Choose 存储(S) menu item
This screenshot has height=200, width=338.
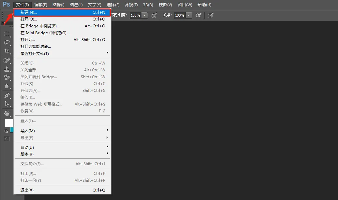pyautogui.click(x=63, y=84)
